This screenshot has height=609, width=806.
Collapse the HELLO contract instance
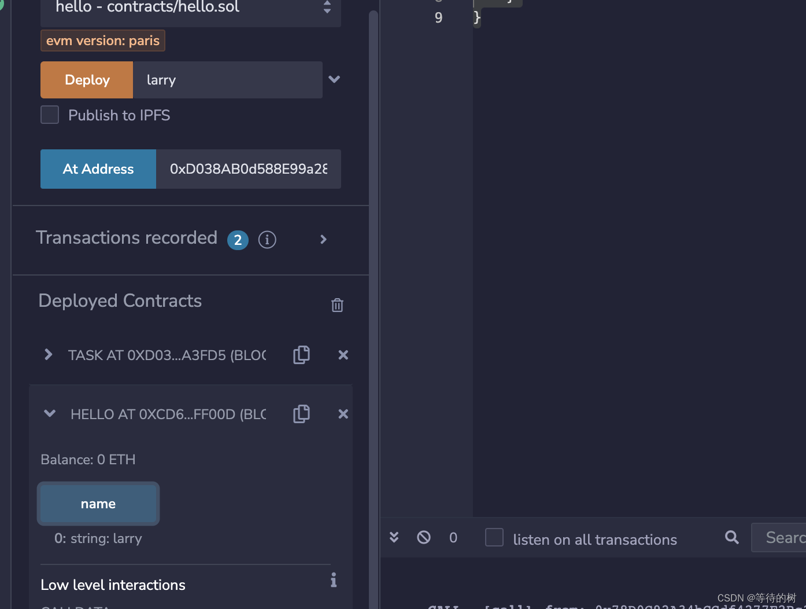(50, 413)
